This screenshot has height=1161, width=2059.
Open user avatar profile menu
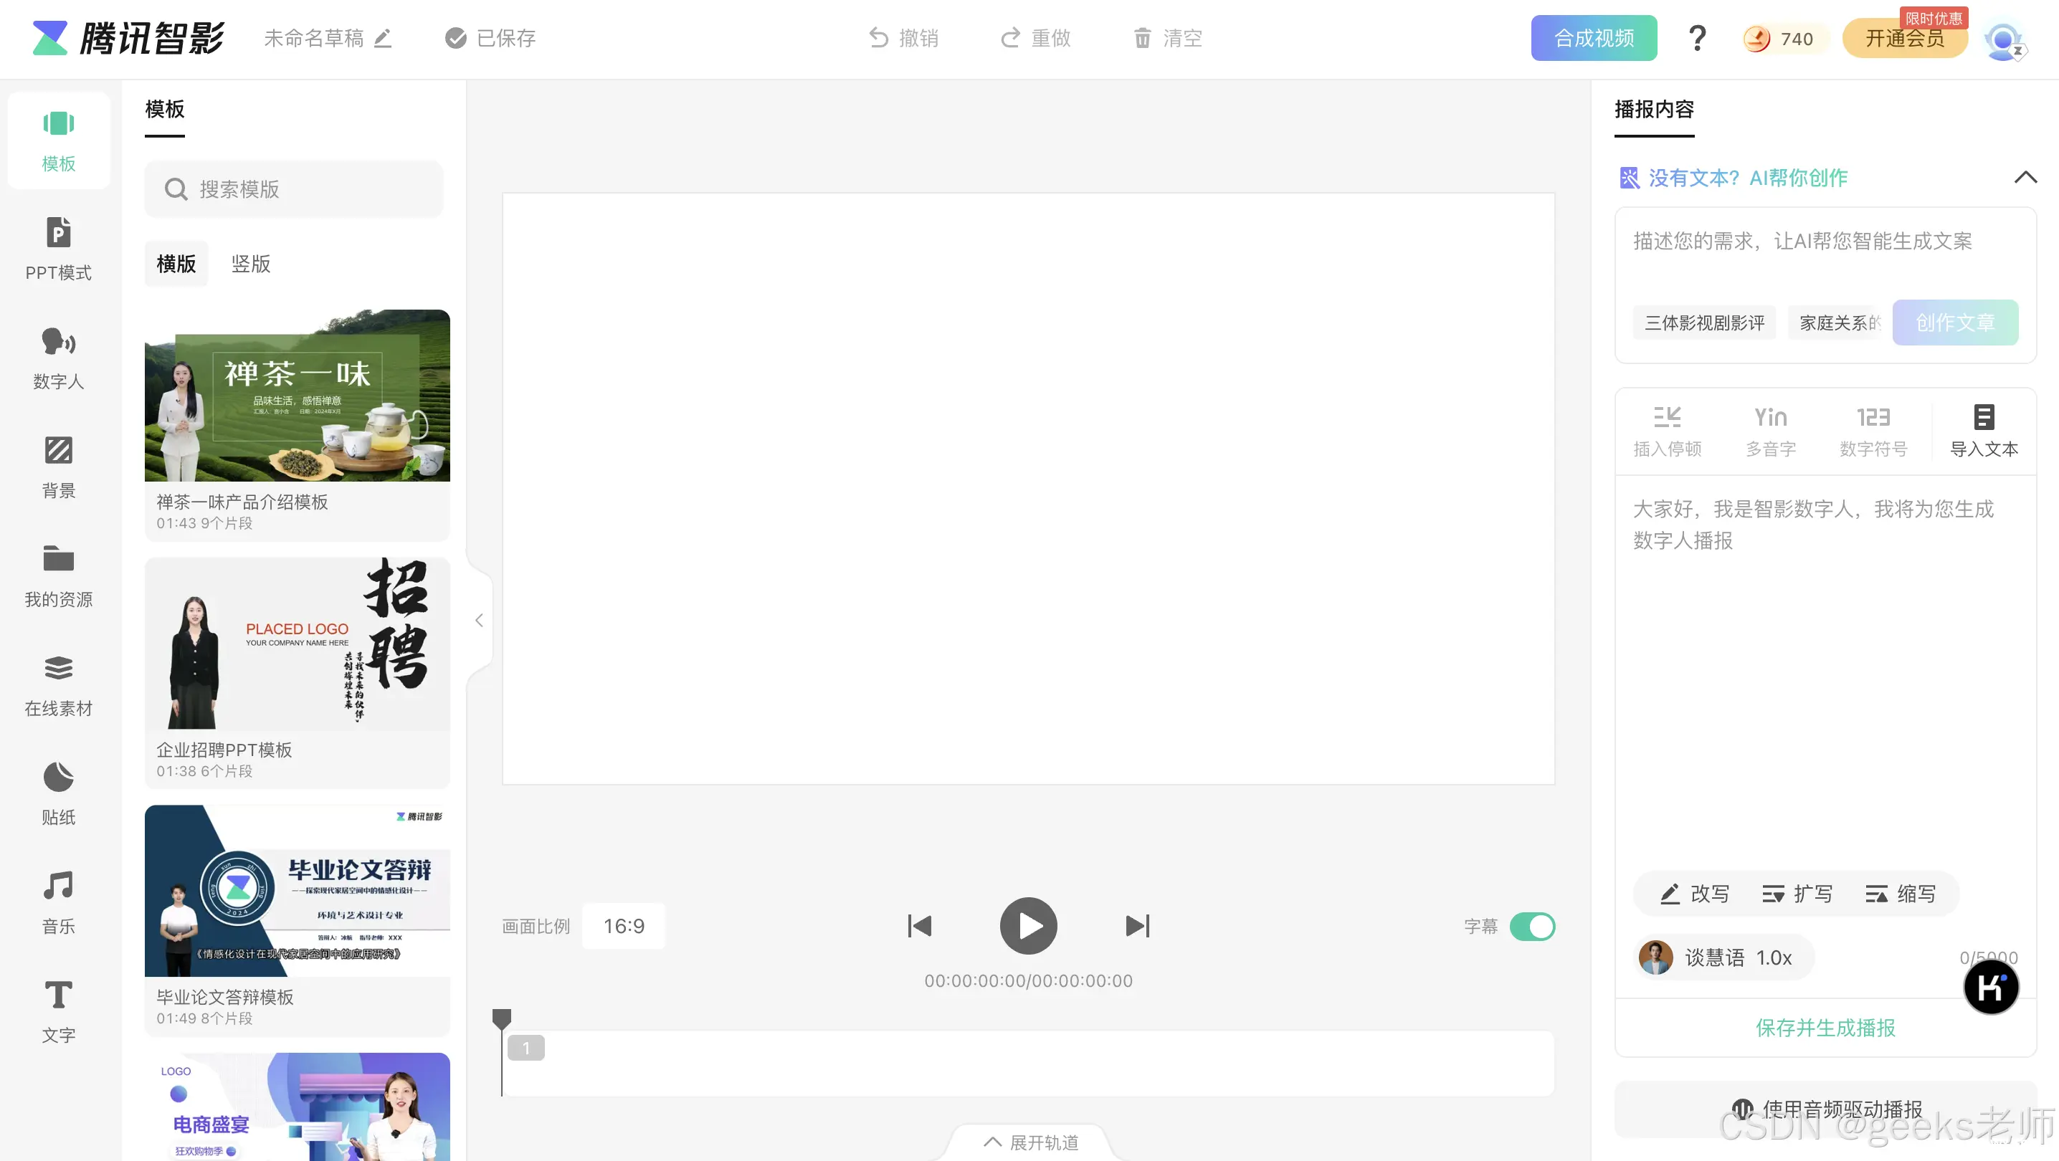click(2003, 41)
